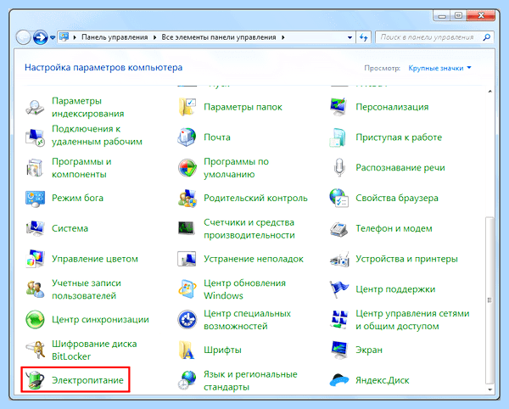Select Все элементы панели управления breadcrumb
509x409 pixels.
(x=219, y=37)
